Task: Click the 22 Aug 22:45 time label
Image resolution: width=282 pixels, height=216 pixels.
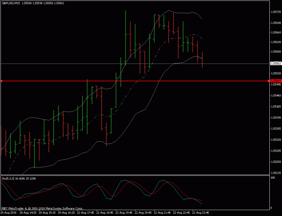Action: (x=181, y=213)
